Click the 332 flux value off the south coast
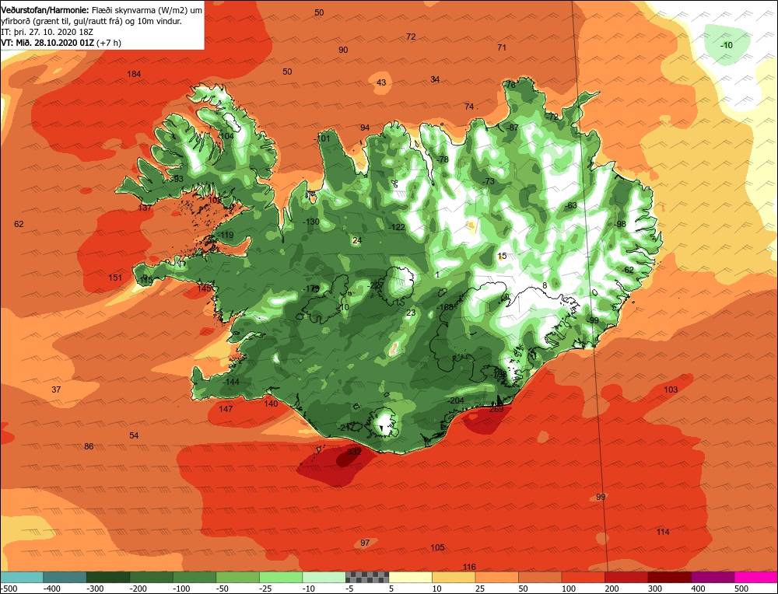The height and width of the screenshot is (594, 778). 354,452
